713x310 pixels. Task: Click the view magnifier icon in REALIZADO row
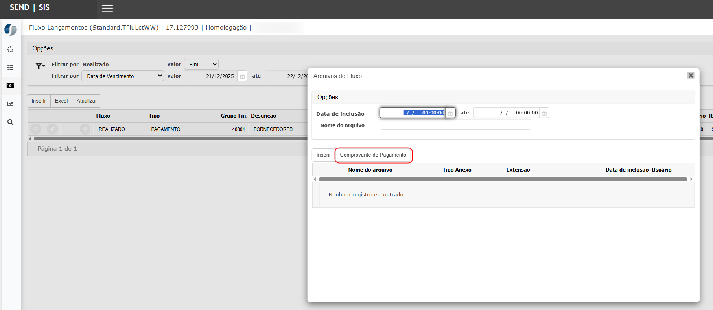[x=36, y=129]
